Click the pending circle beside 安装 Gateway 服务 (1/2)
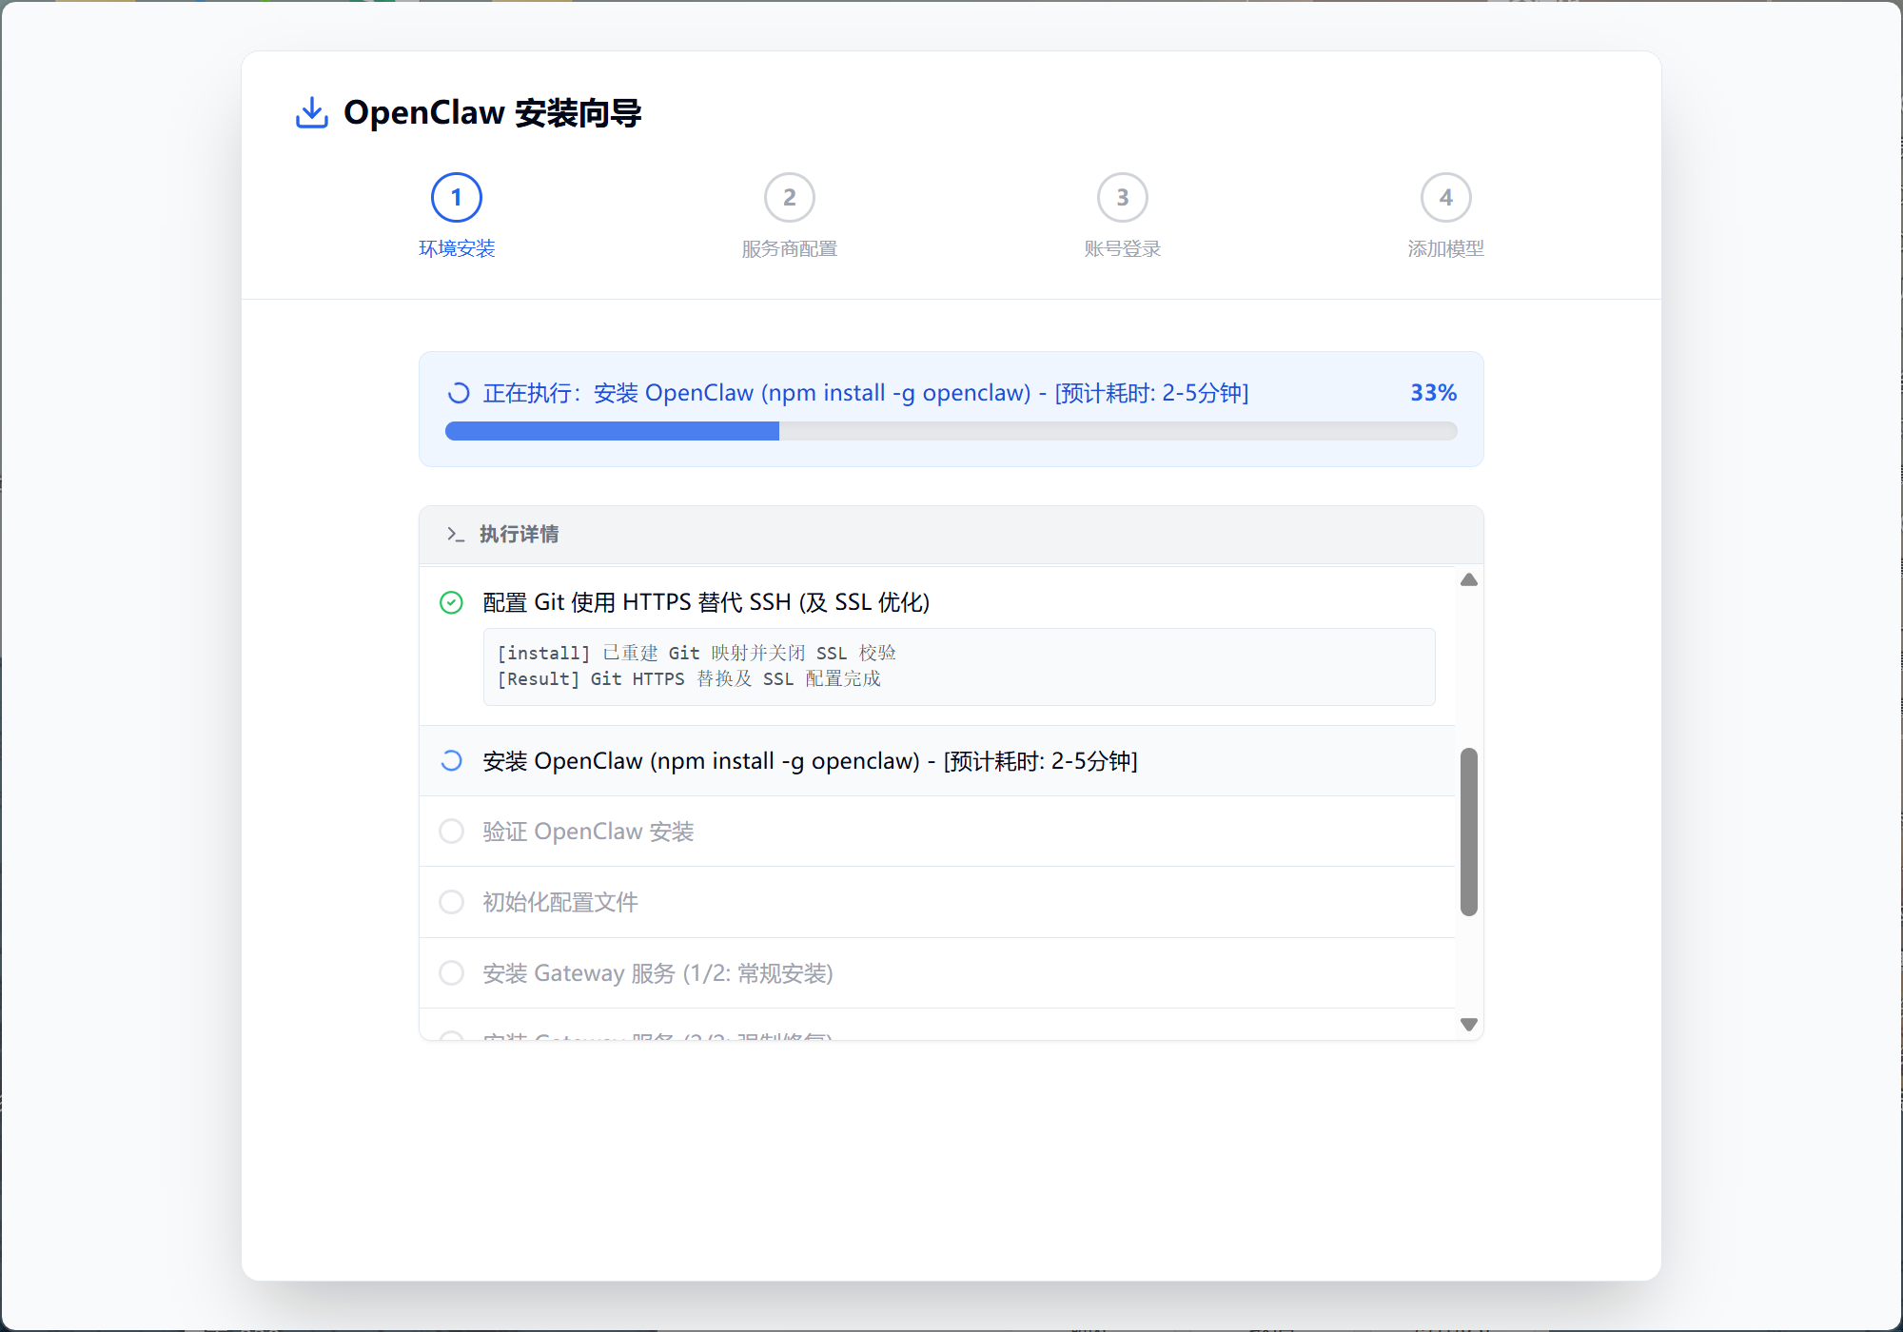This screenshot has width=1903, height=1332. tap(451, 972)
